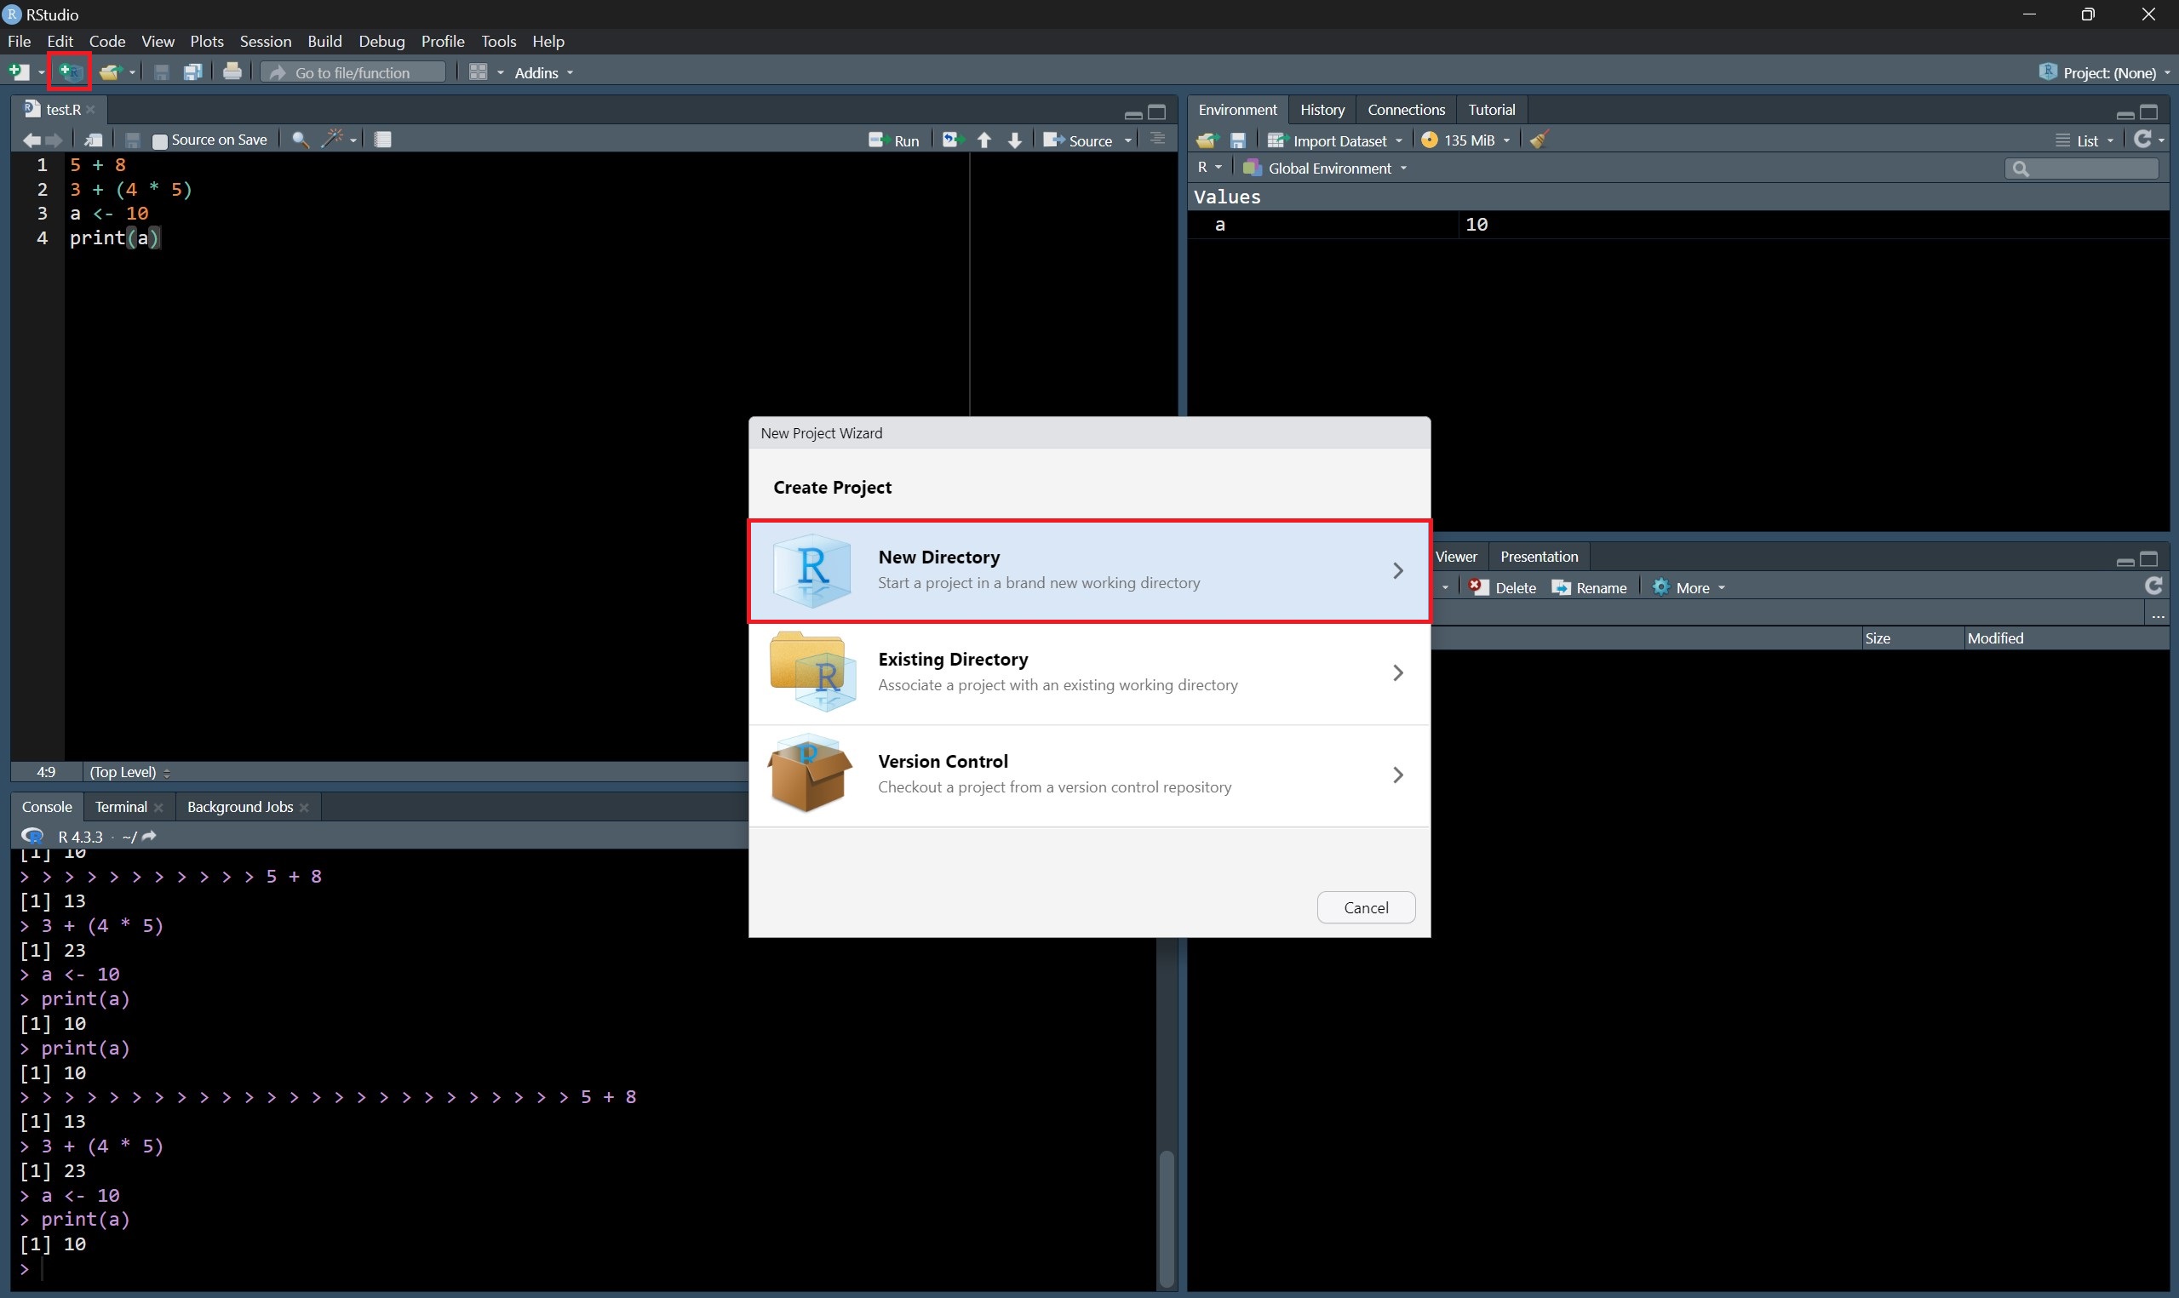The width and height of the screenshot is (2179, 1298).
Task: Click the Compile Report notebook icon
Action: click(x=382, y=139)
